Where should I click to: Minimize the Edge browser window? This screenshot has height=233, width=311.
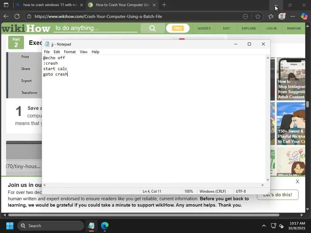276,5
